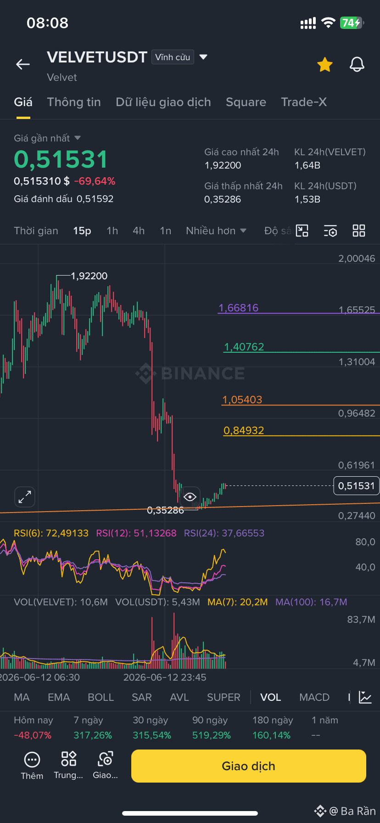Open the Thêm more menu
The height and width of the screenshot is (823, 380).
point(32,766)
